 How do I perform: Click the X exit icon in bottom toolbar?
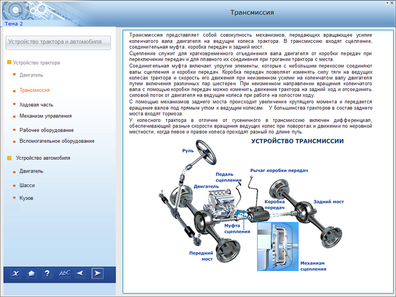15,273
